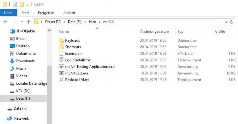Open Desktop in the navigation pane
The width and height of the screenshot is (238, 124).
[23, 46]
